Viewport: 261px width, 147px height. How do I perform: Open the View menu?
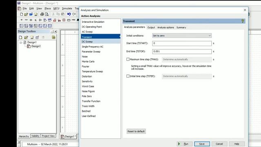point(39,8)
